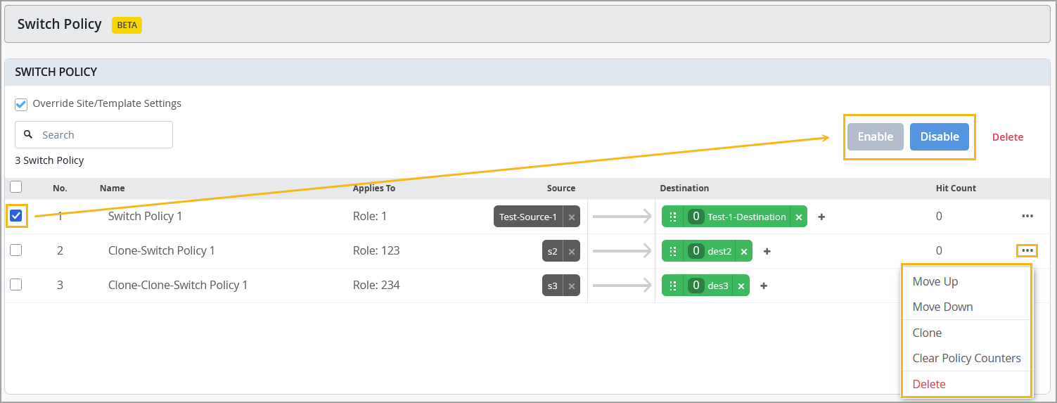Toggle the three-dot menu for Clone-Switch Policy 1
This screenshot has width=1057, height=403.
[1027, 250]
